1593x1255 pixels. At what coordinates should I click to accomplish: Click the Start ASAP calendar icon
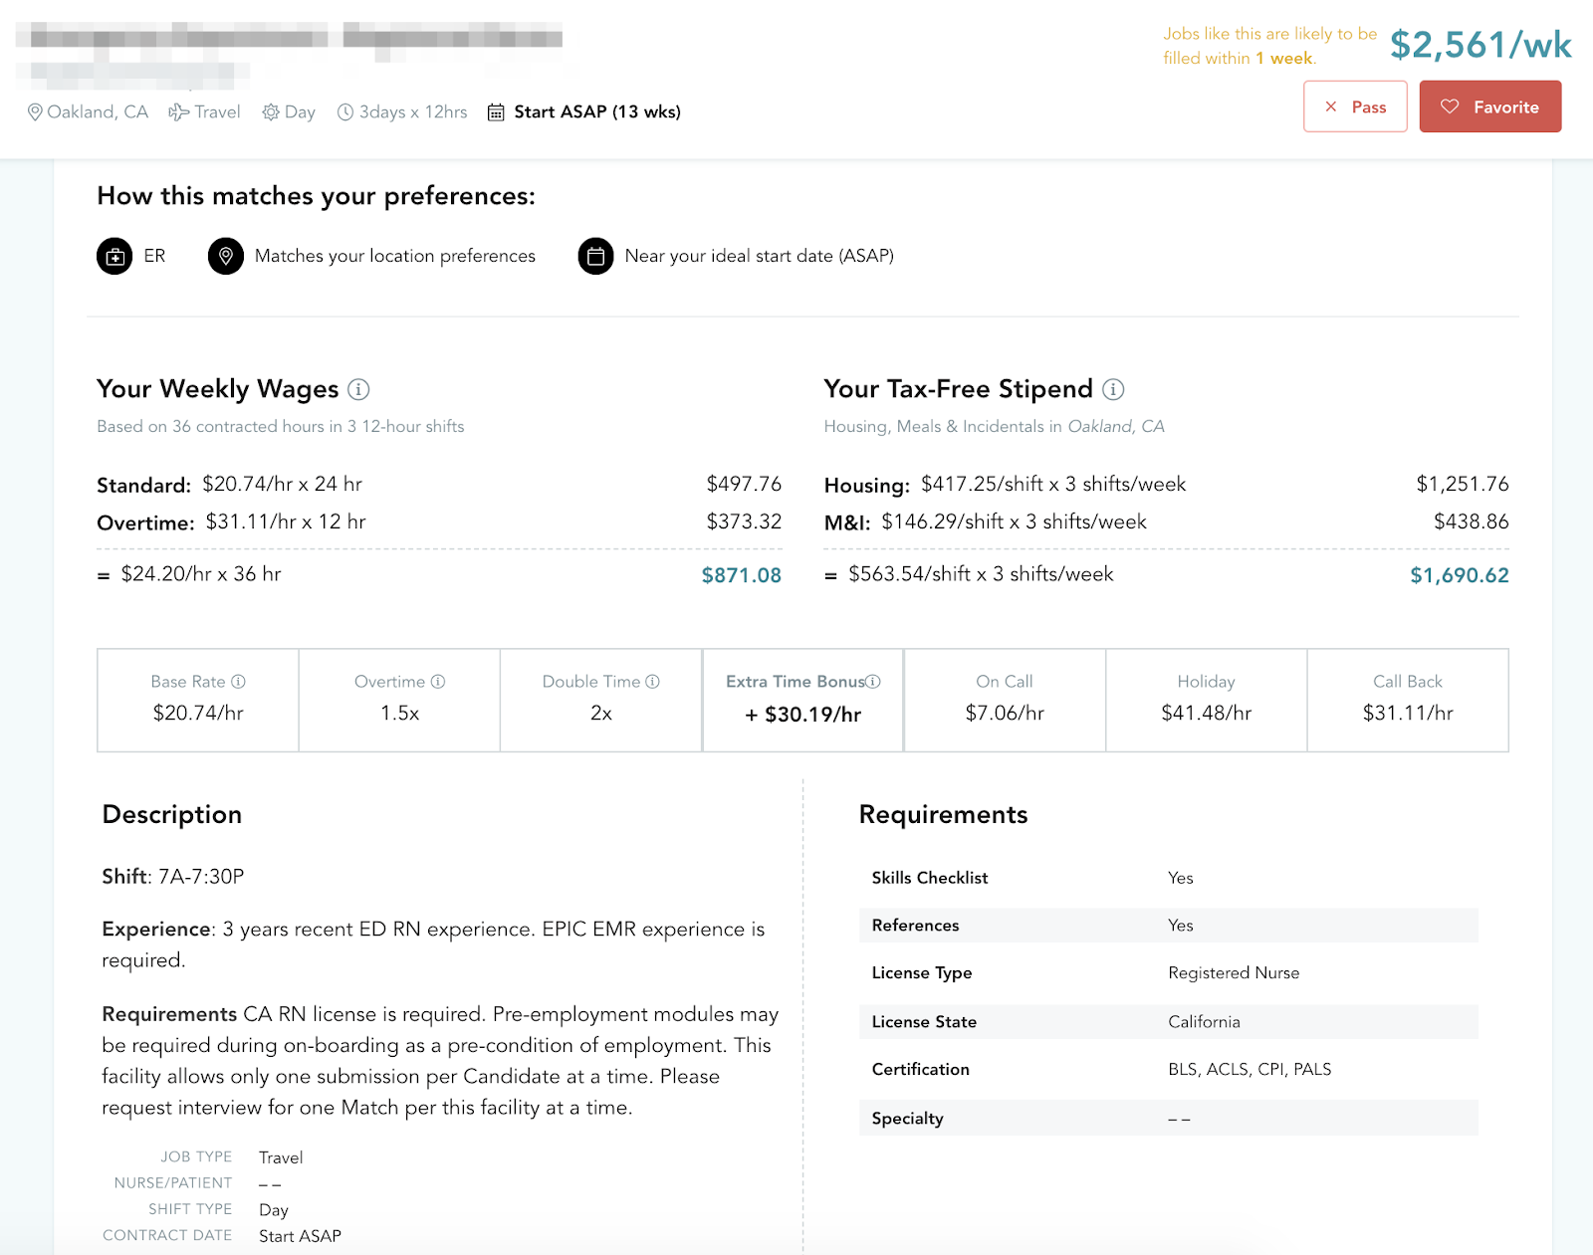pyautogui.click(x=496, y=112)
